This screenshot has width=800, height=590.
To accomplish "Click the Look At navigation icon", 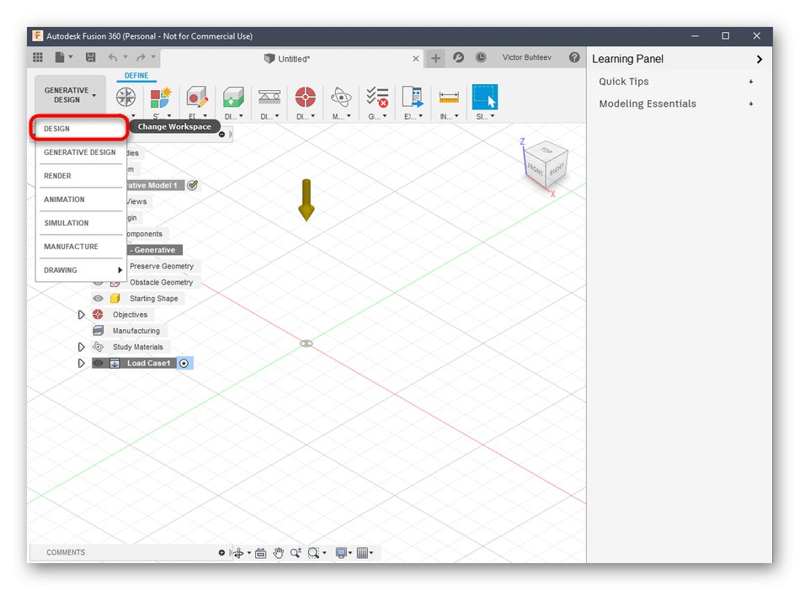I will coord(261,553).
